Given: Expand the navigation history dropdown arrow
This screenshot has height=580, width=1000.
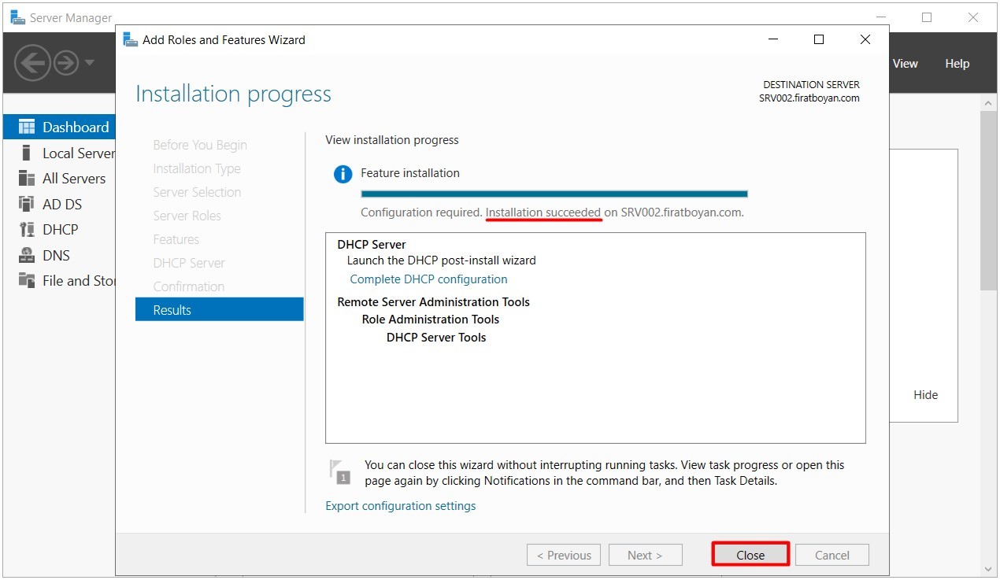Looking at the screenshot, I should [89, 63].
